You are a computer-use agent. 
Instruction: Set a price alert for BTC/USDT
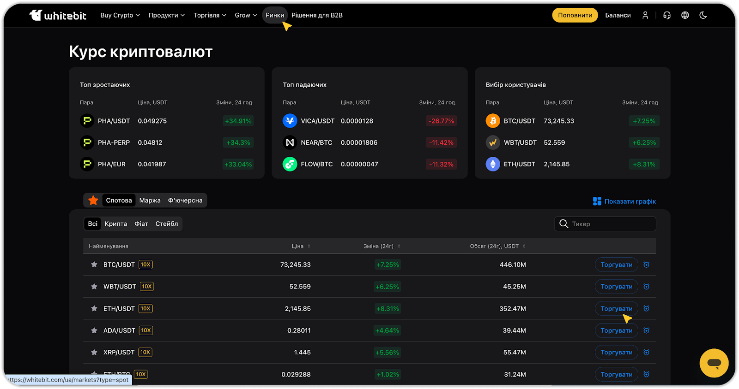[x=646, y=265]
